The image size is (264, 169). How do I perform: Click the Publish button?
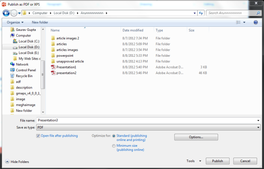pyautogui.click(x=218, y=161)
